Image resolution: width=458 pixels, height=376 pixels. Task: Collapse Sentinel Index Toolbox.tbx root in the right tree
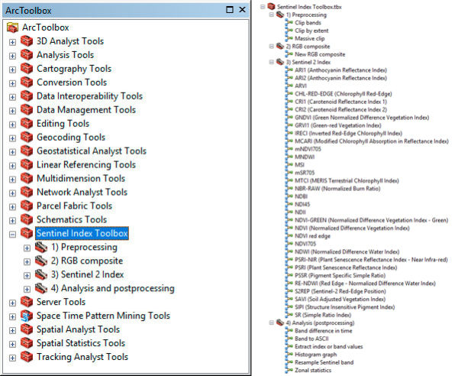(263, 6)
